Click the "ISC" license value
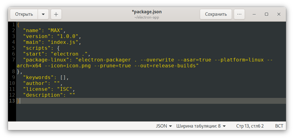The width and height of the screenshot is (294, 139). pyautogui.click(x=65, y=89)
